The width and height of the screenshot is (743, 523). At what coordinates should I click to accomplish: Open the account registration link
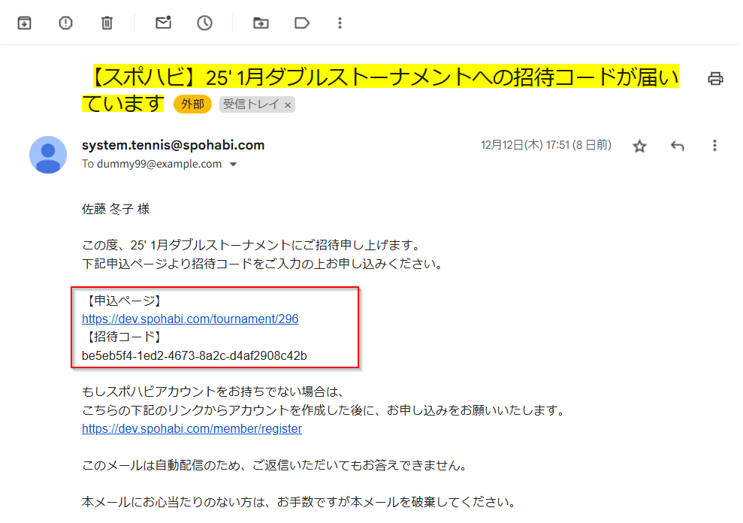[x=191, y=428]
